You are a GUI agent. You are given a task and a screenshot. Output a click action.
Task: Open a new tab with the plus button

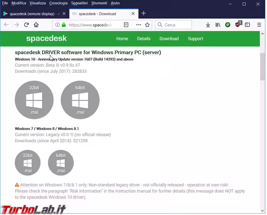pyautogui.click(x=144, y=13)
